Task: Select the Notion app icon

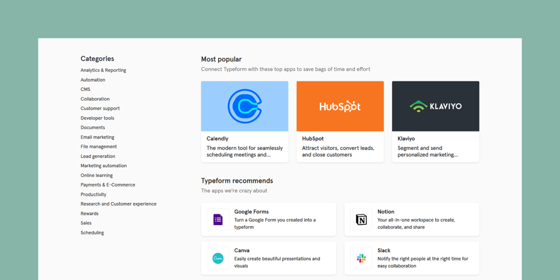Action: coord(360,219)
